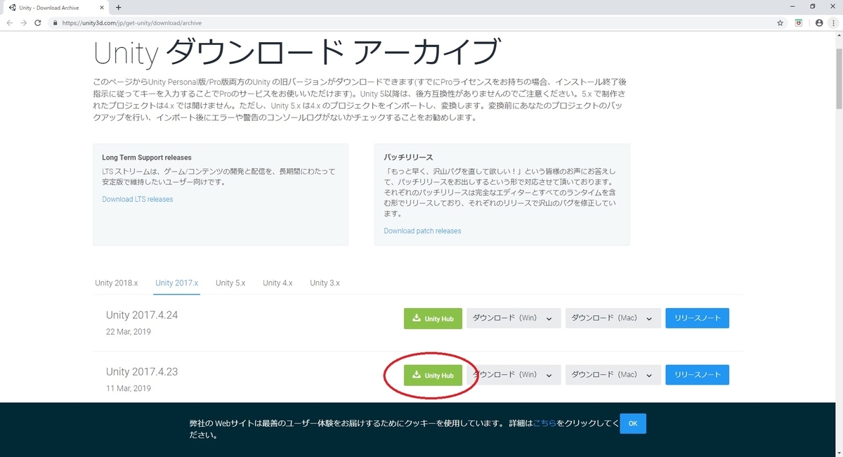Select the Unity - Download Archive tab

[x=55, y=7]
